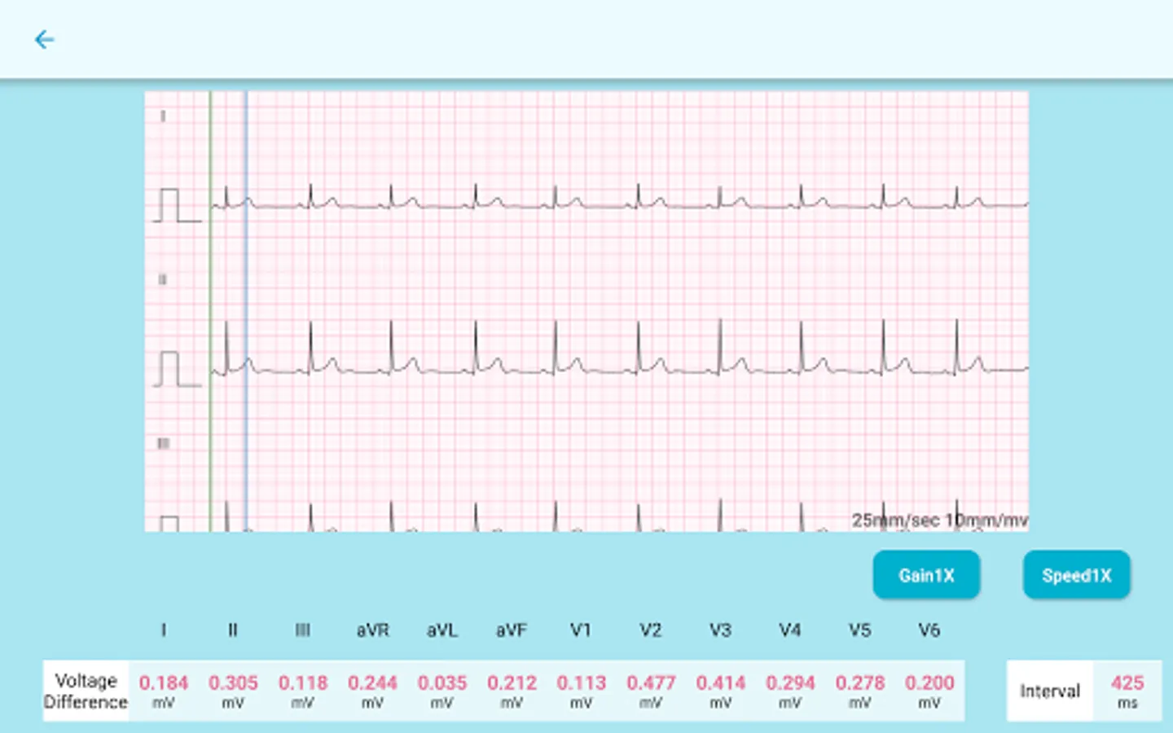Click lead II column header
Image resolution: width=1173 pixels, height=733 pixels.
233,630
